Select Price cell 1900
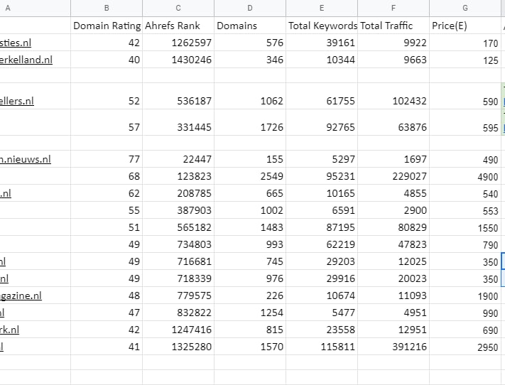505x385 pixels. tap(465, 295)
